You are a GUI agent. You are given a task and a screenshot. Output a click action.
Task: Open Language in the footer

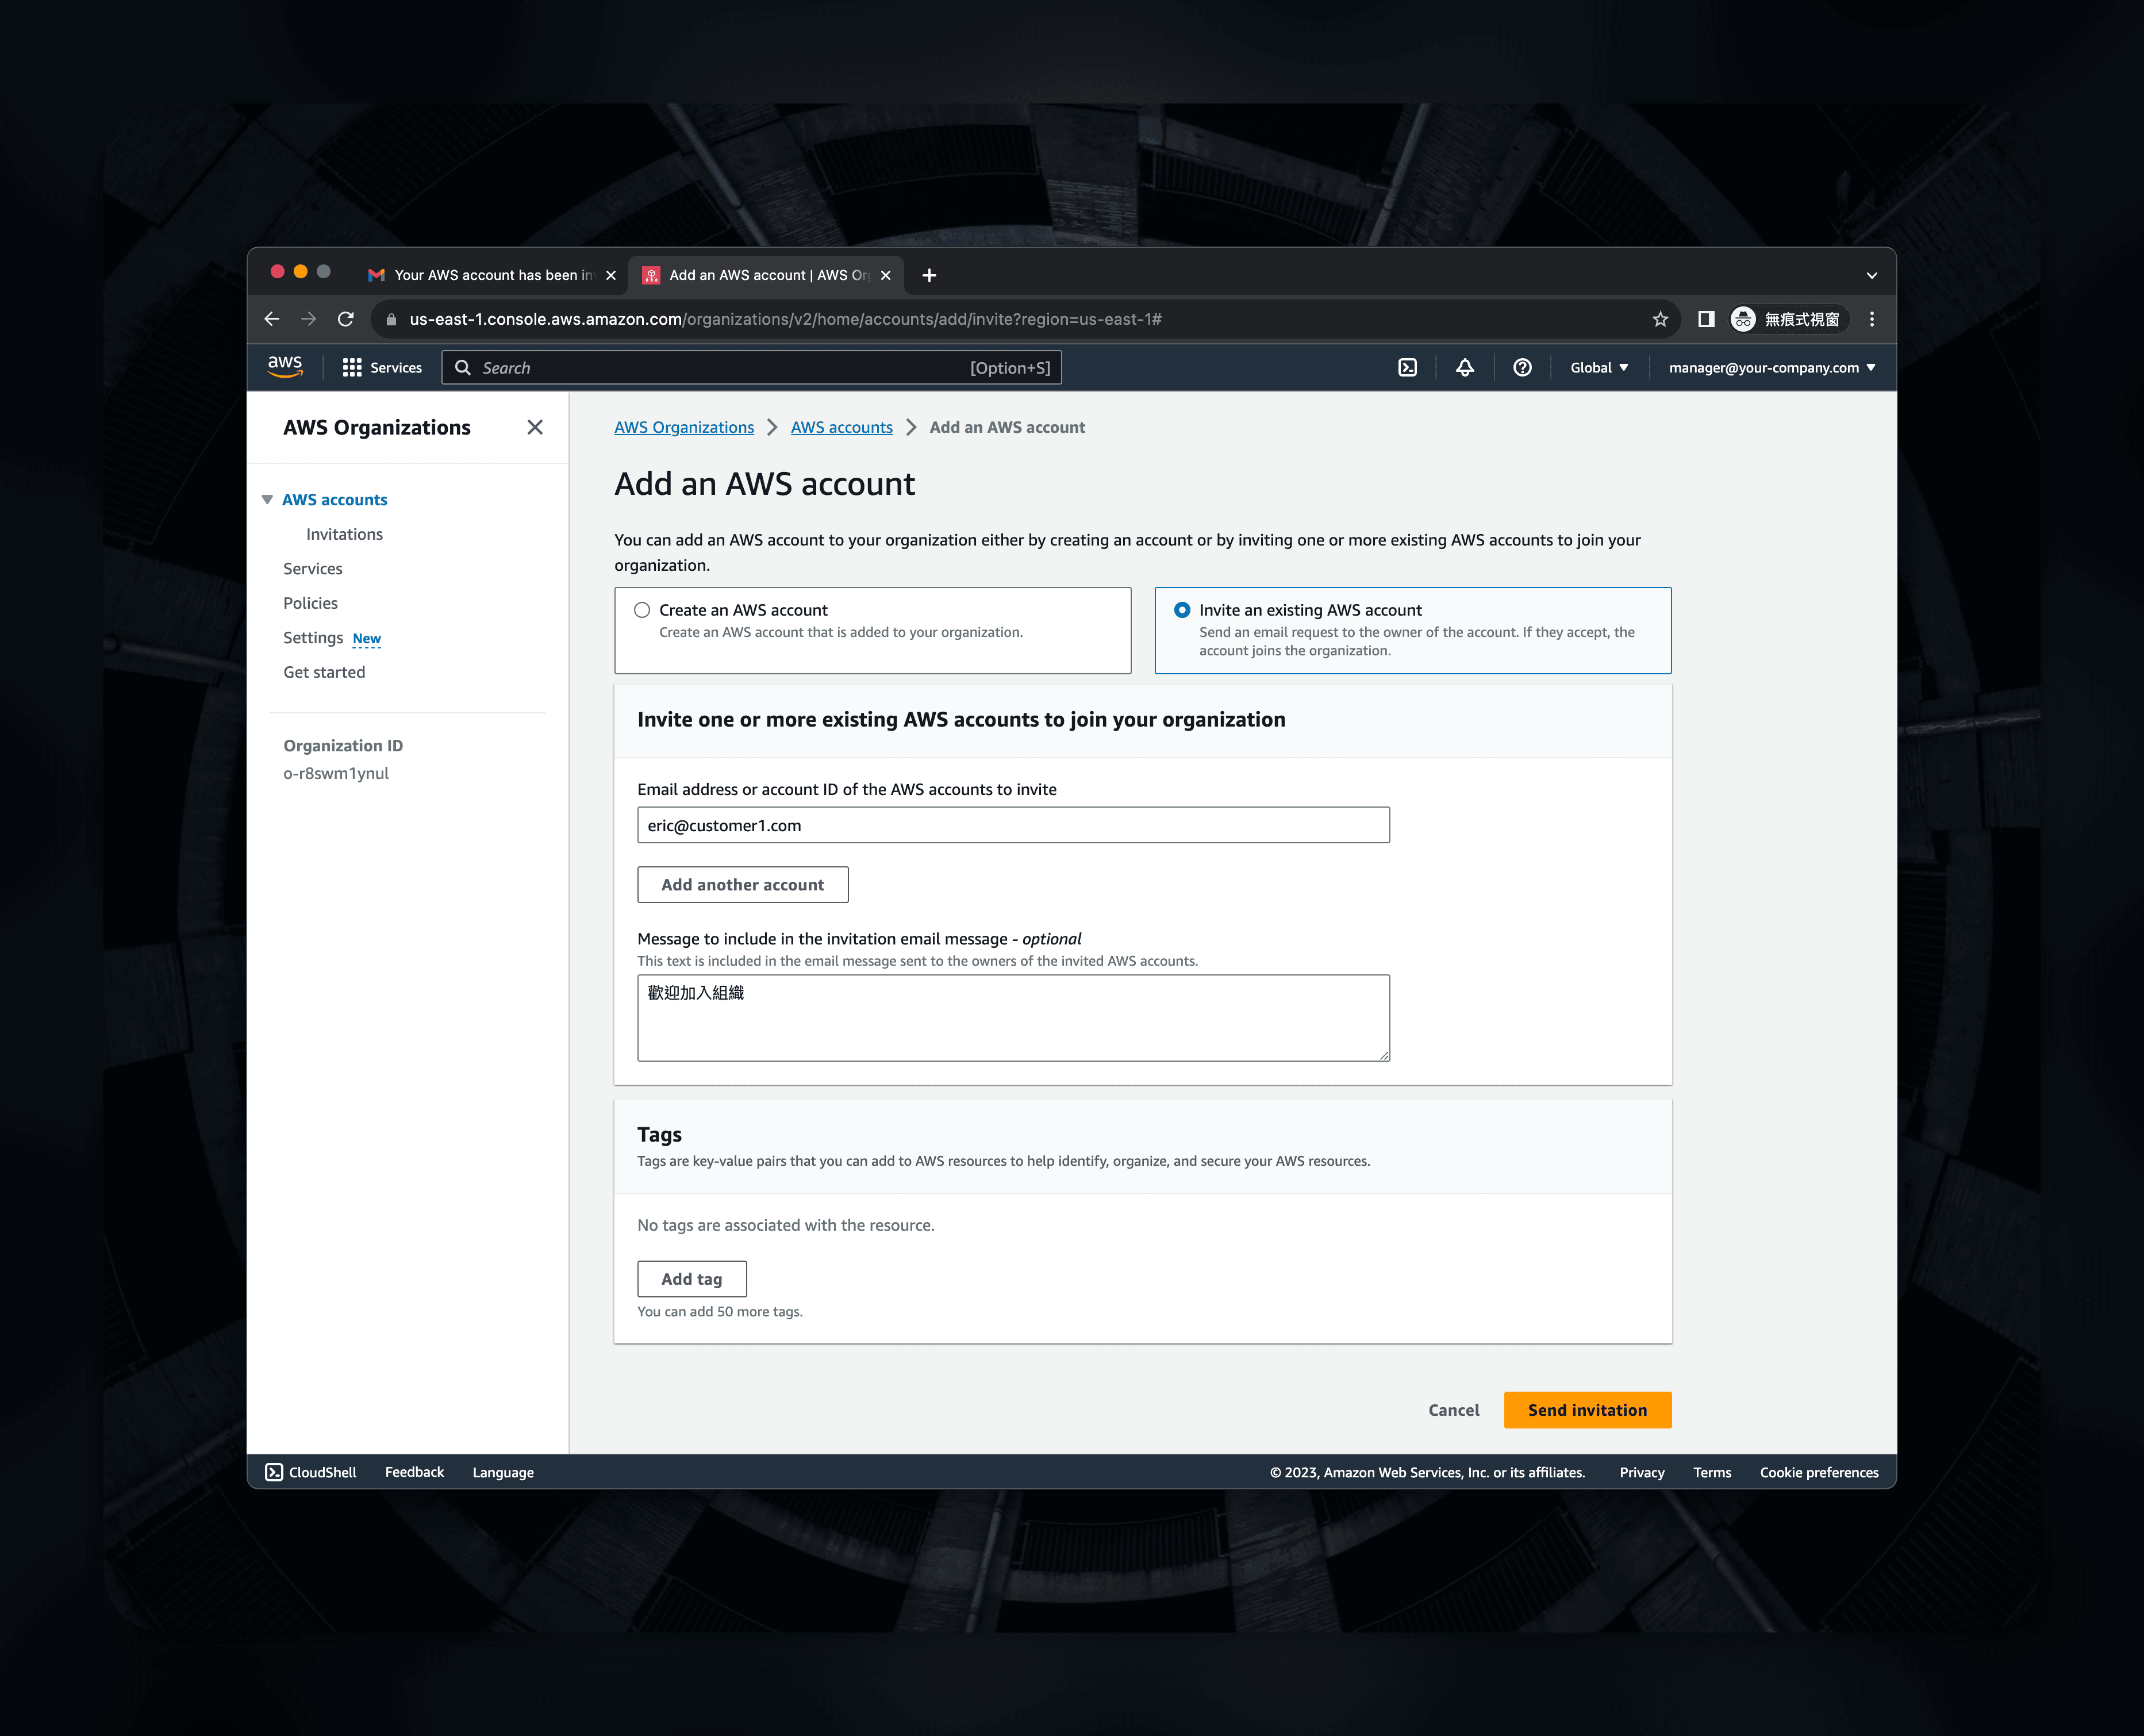[x=503, y=1472]
